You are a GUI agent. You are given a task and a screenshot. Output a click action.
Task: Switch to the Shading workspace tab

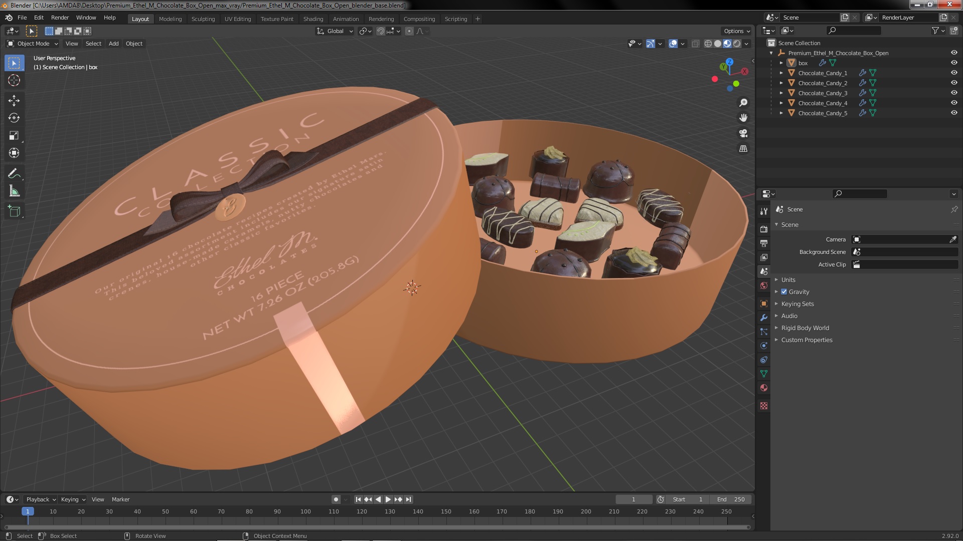[x=313, y=19]
